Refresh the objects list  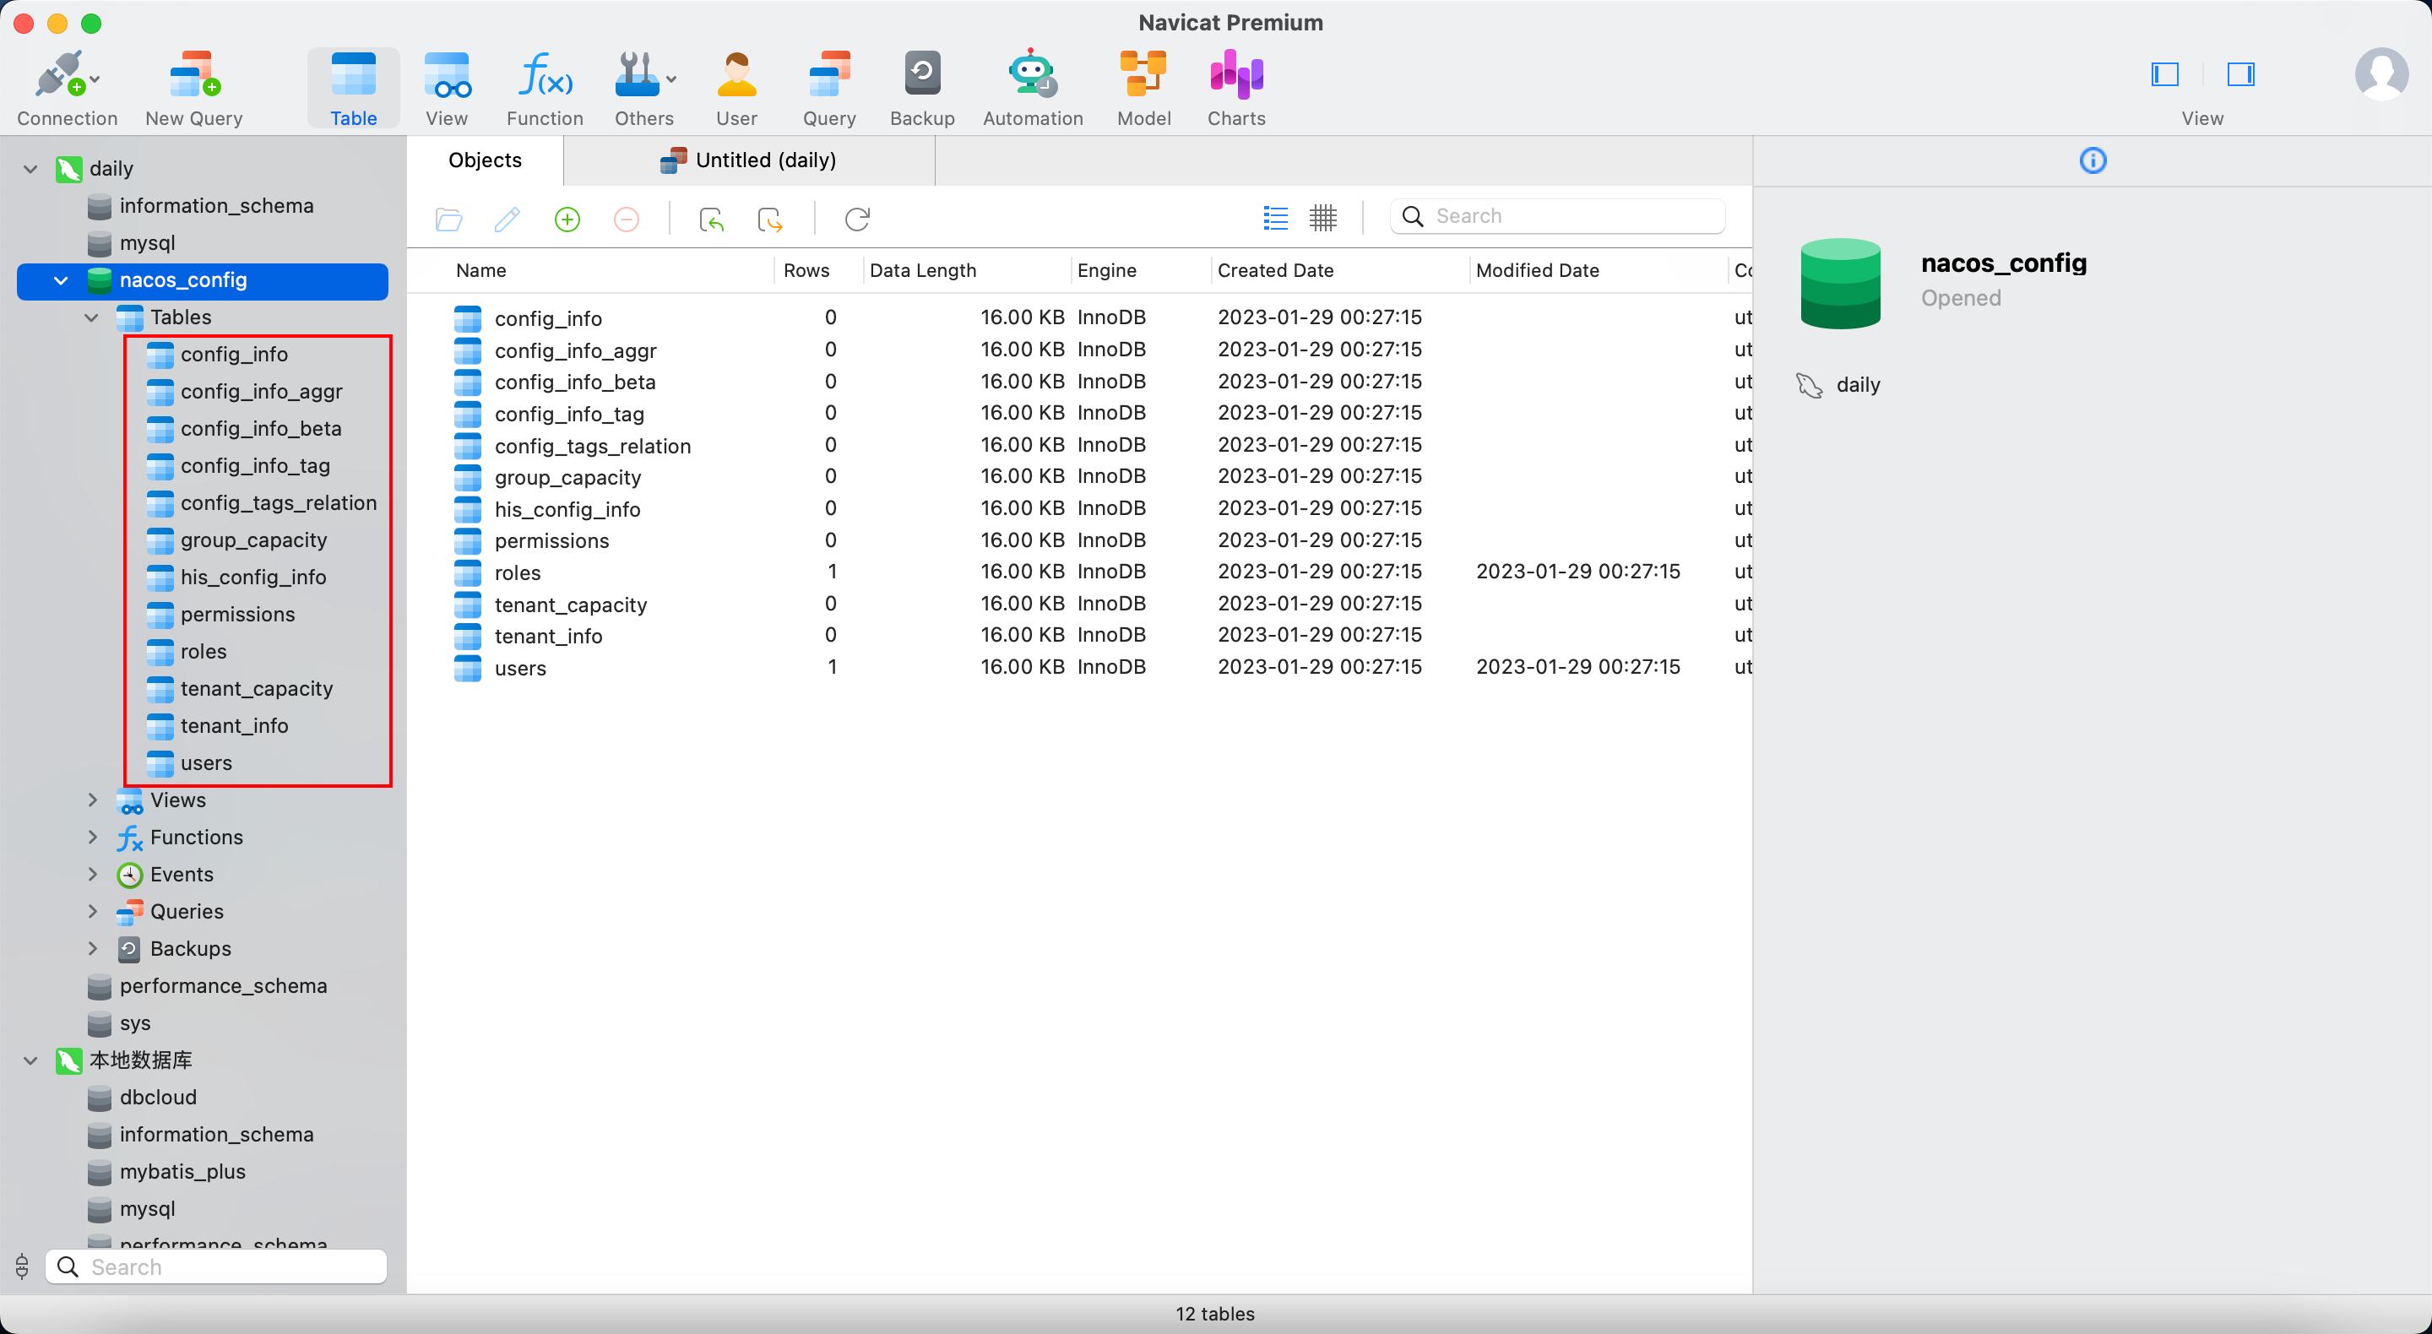857,220
